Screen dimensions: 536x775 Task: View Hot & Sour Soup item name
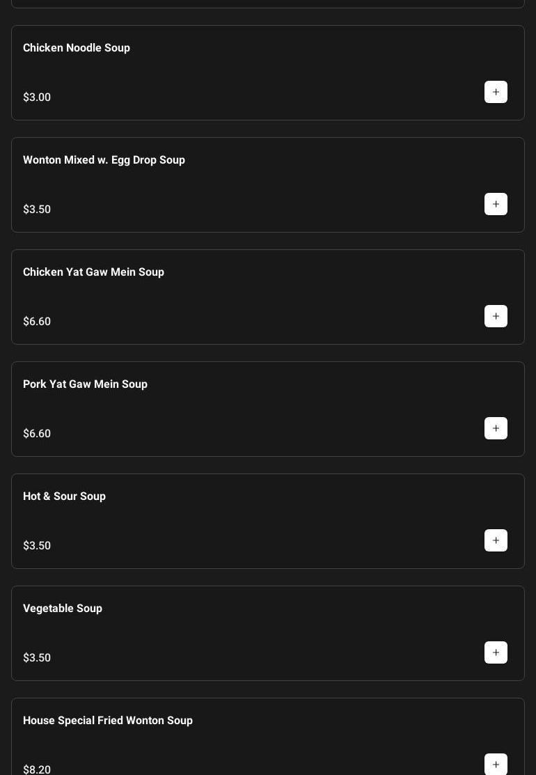(x=64, y=496)
